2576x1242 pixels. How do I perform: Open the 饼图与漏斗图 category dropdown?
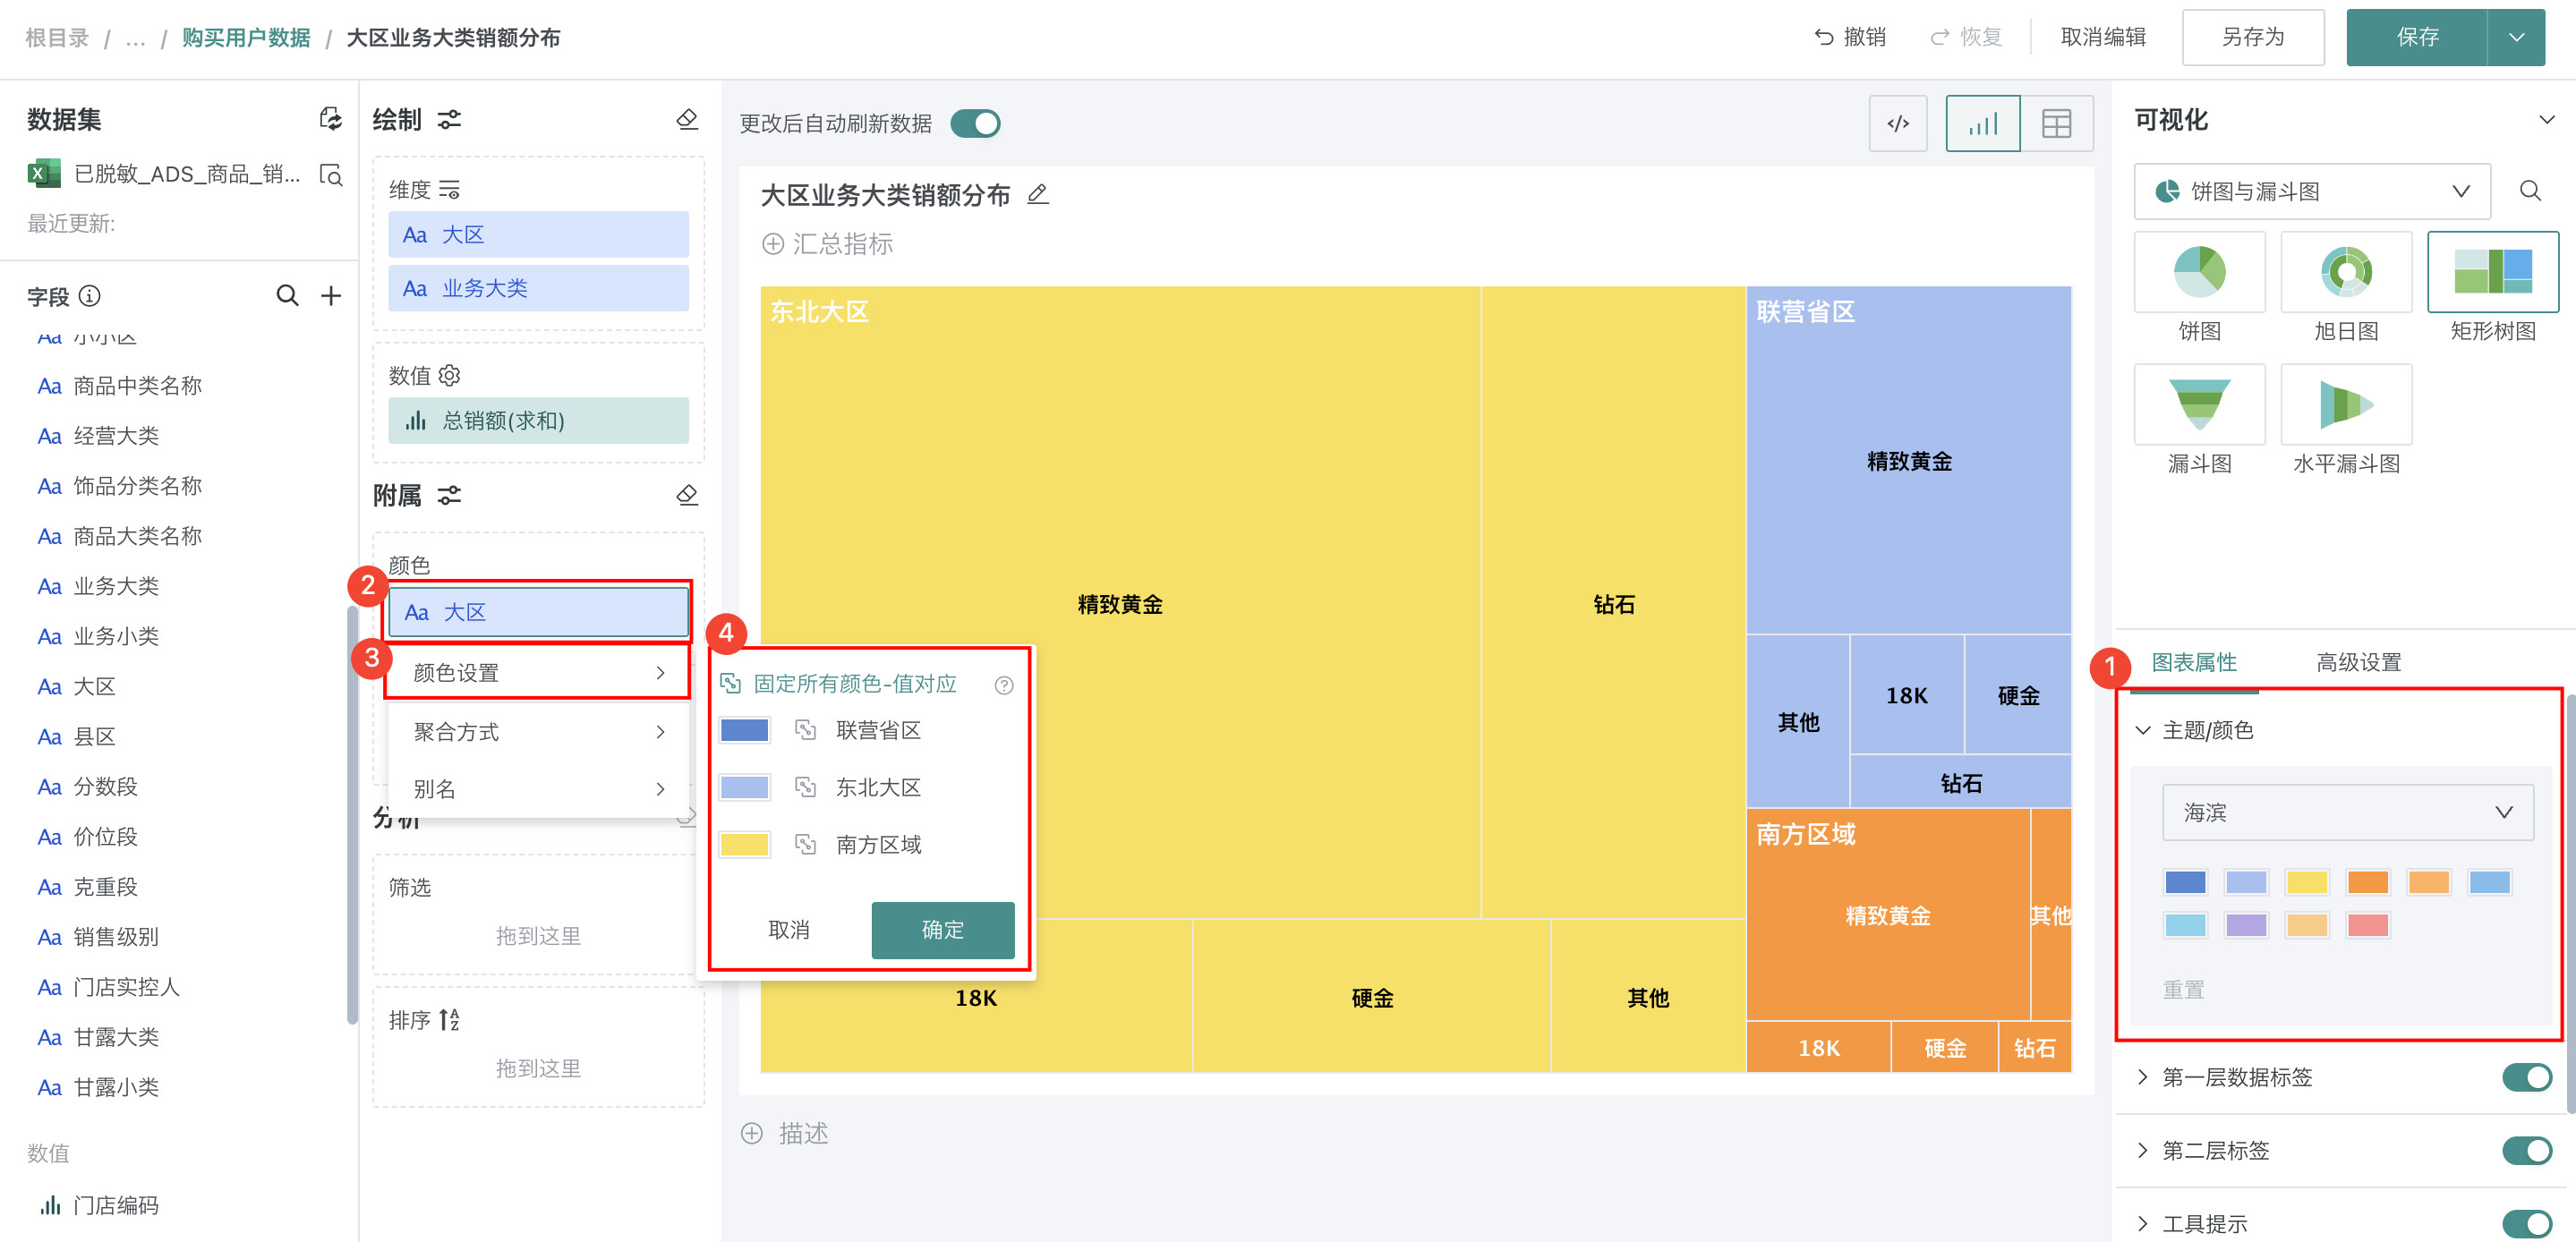tap(2311, 191)
